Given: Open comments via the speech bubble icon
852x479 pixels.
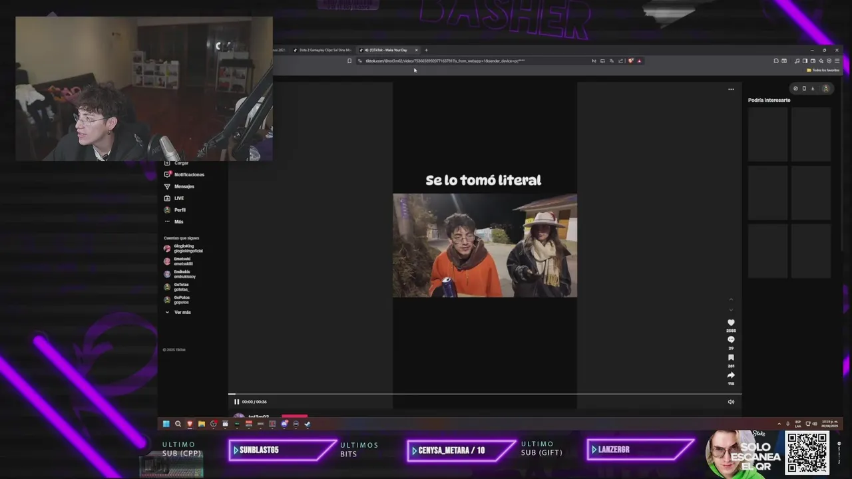Looking at the screenshot, I should click(731, 340).
